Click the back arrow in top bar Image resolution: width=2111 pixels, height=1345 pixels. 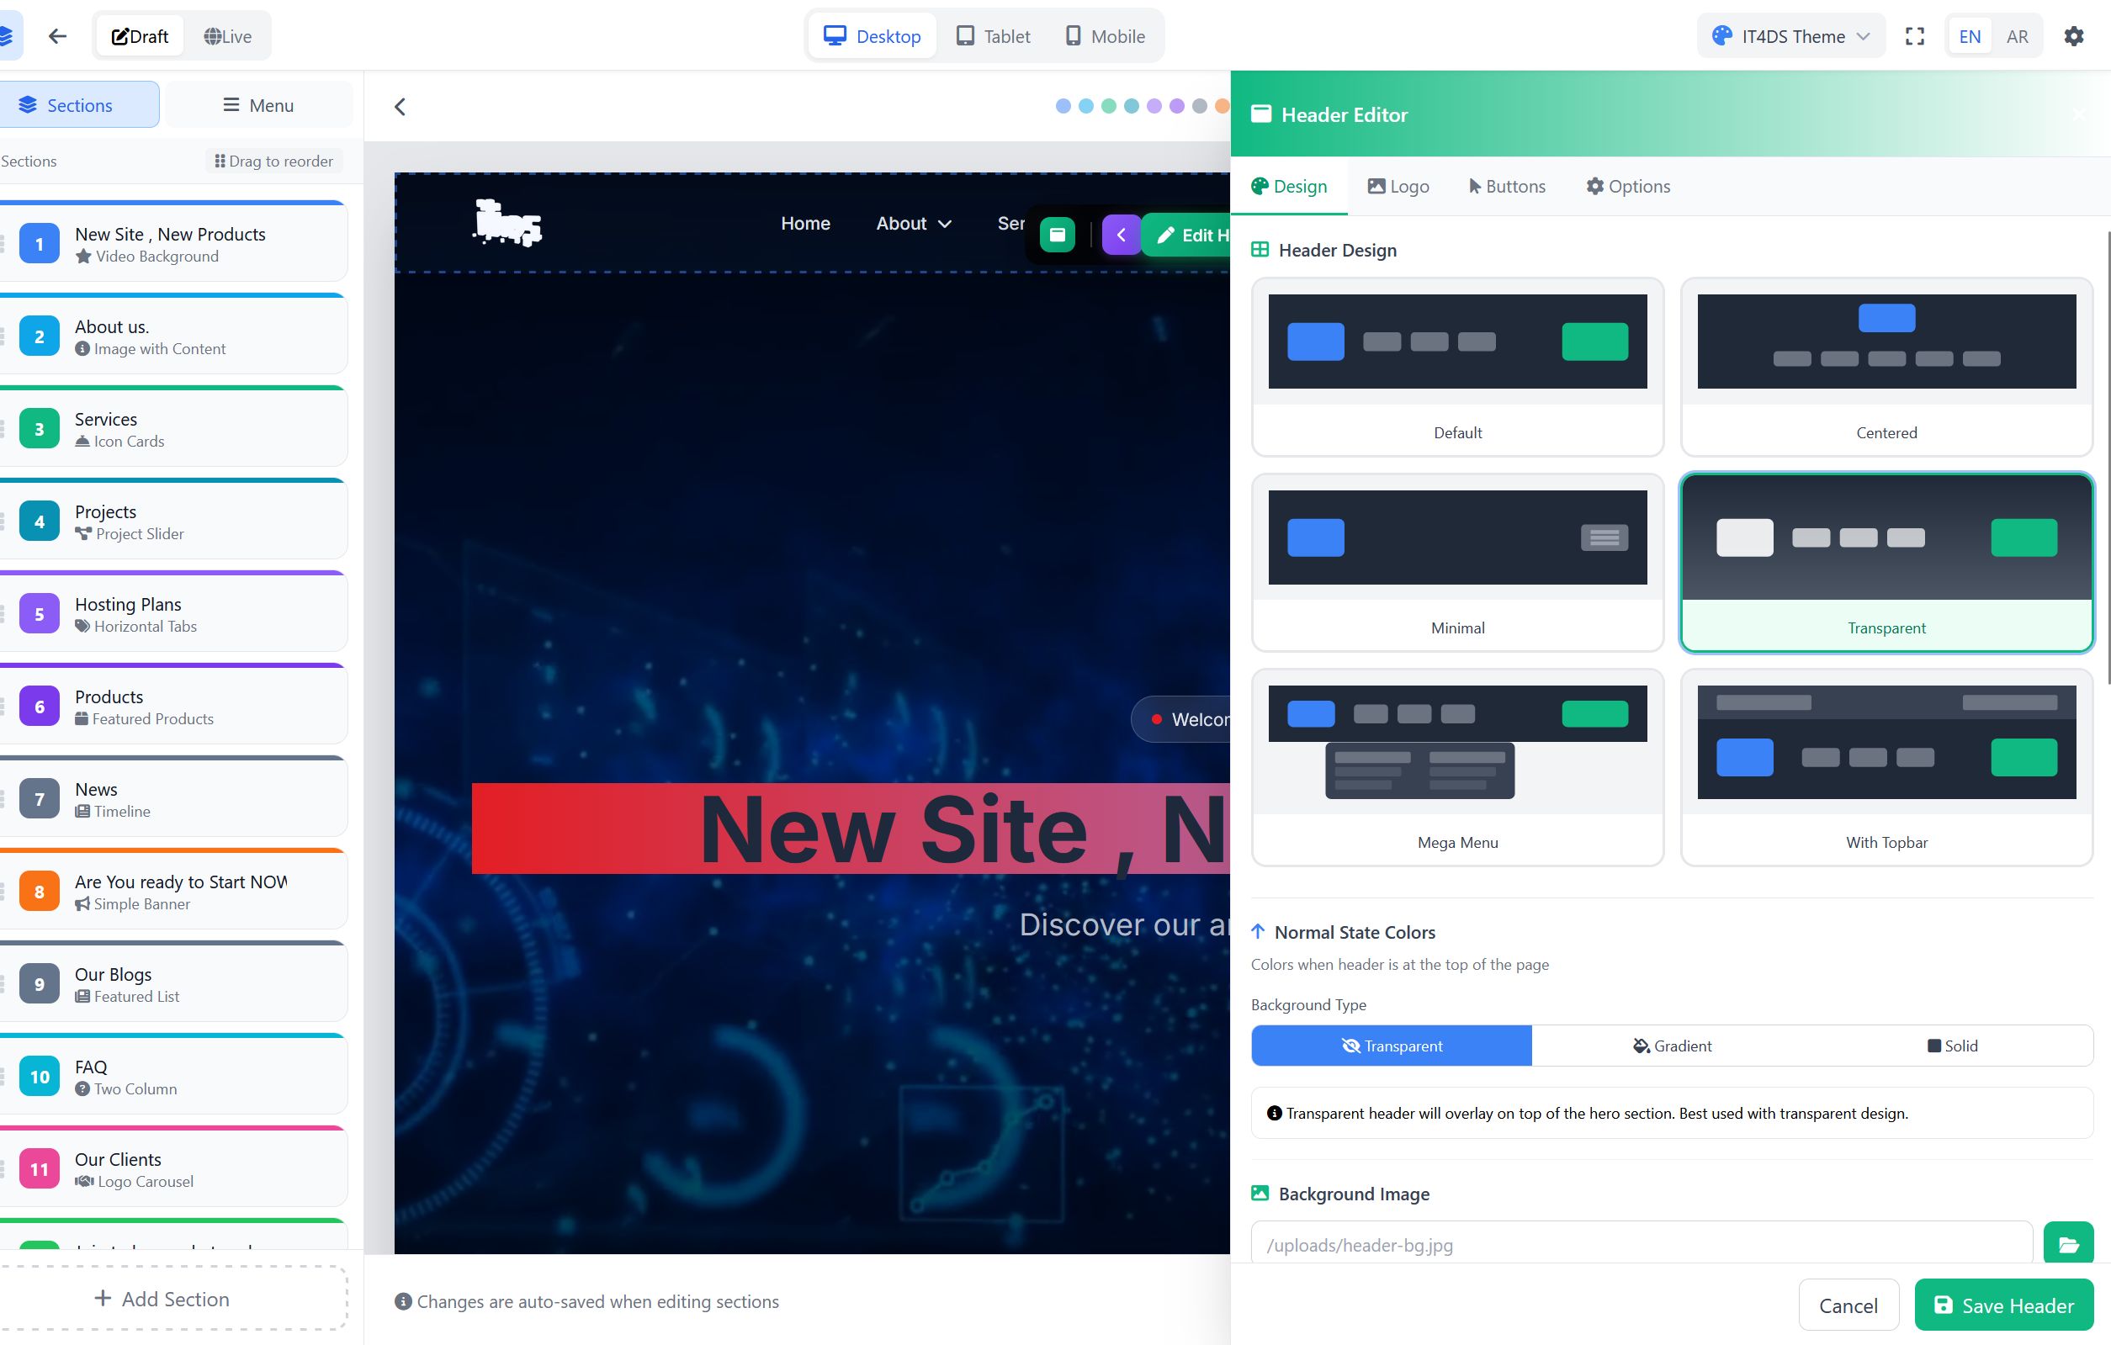tap(58, 36)
